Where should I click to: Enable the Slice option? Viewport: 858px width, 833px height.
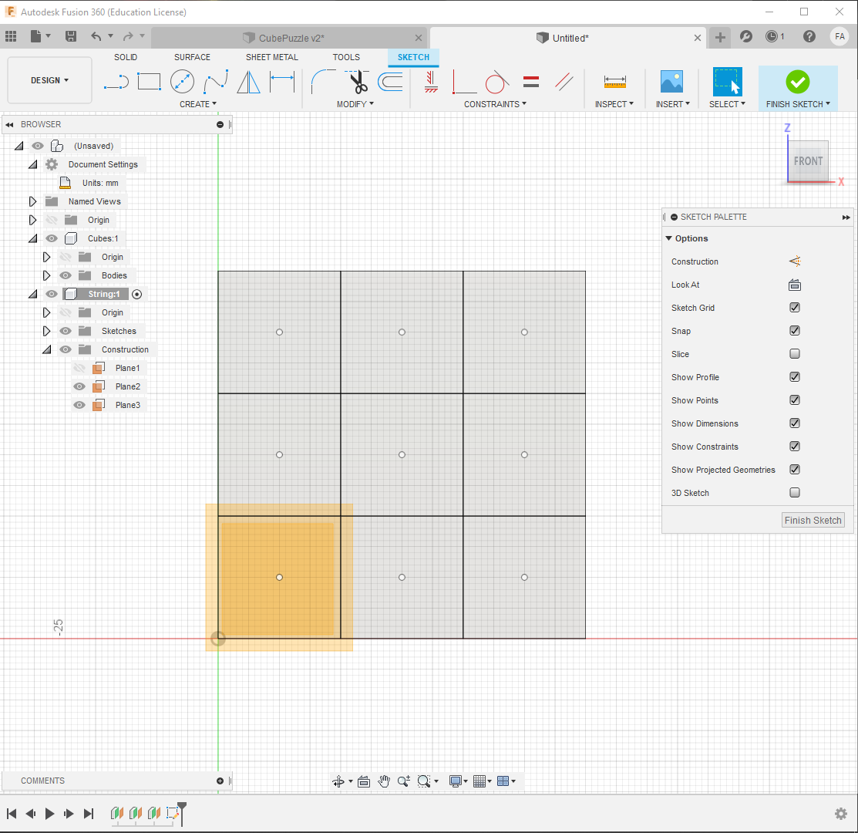click(x=795, y=353)
